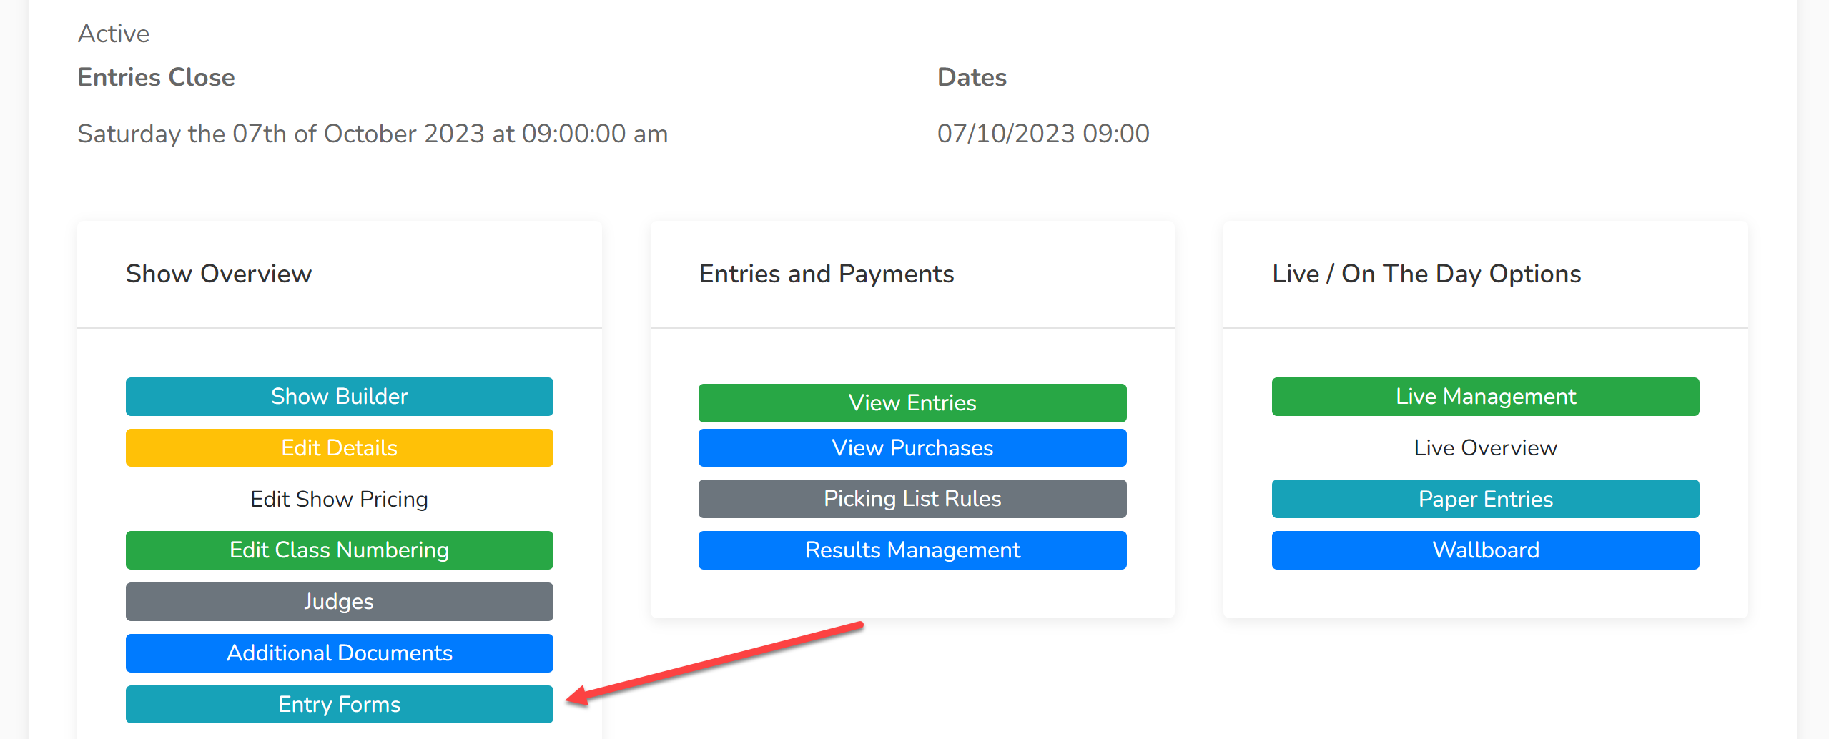The image size is (1829, 739).
Task: Open Additional Documents
Action: 339,653
